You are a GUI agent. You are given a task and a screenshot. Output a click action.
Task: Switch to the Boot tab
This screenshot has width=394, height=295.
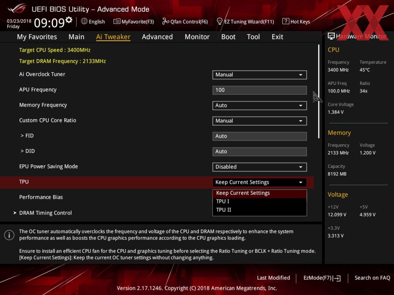point(228,37)
